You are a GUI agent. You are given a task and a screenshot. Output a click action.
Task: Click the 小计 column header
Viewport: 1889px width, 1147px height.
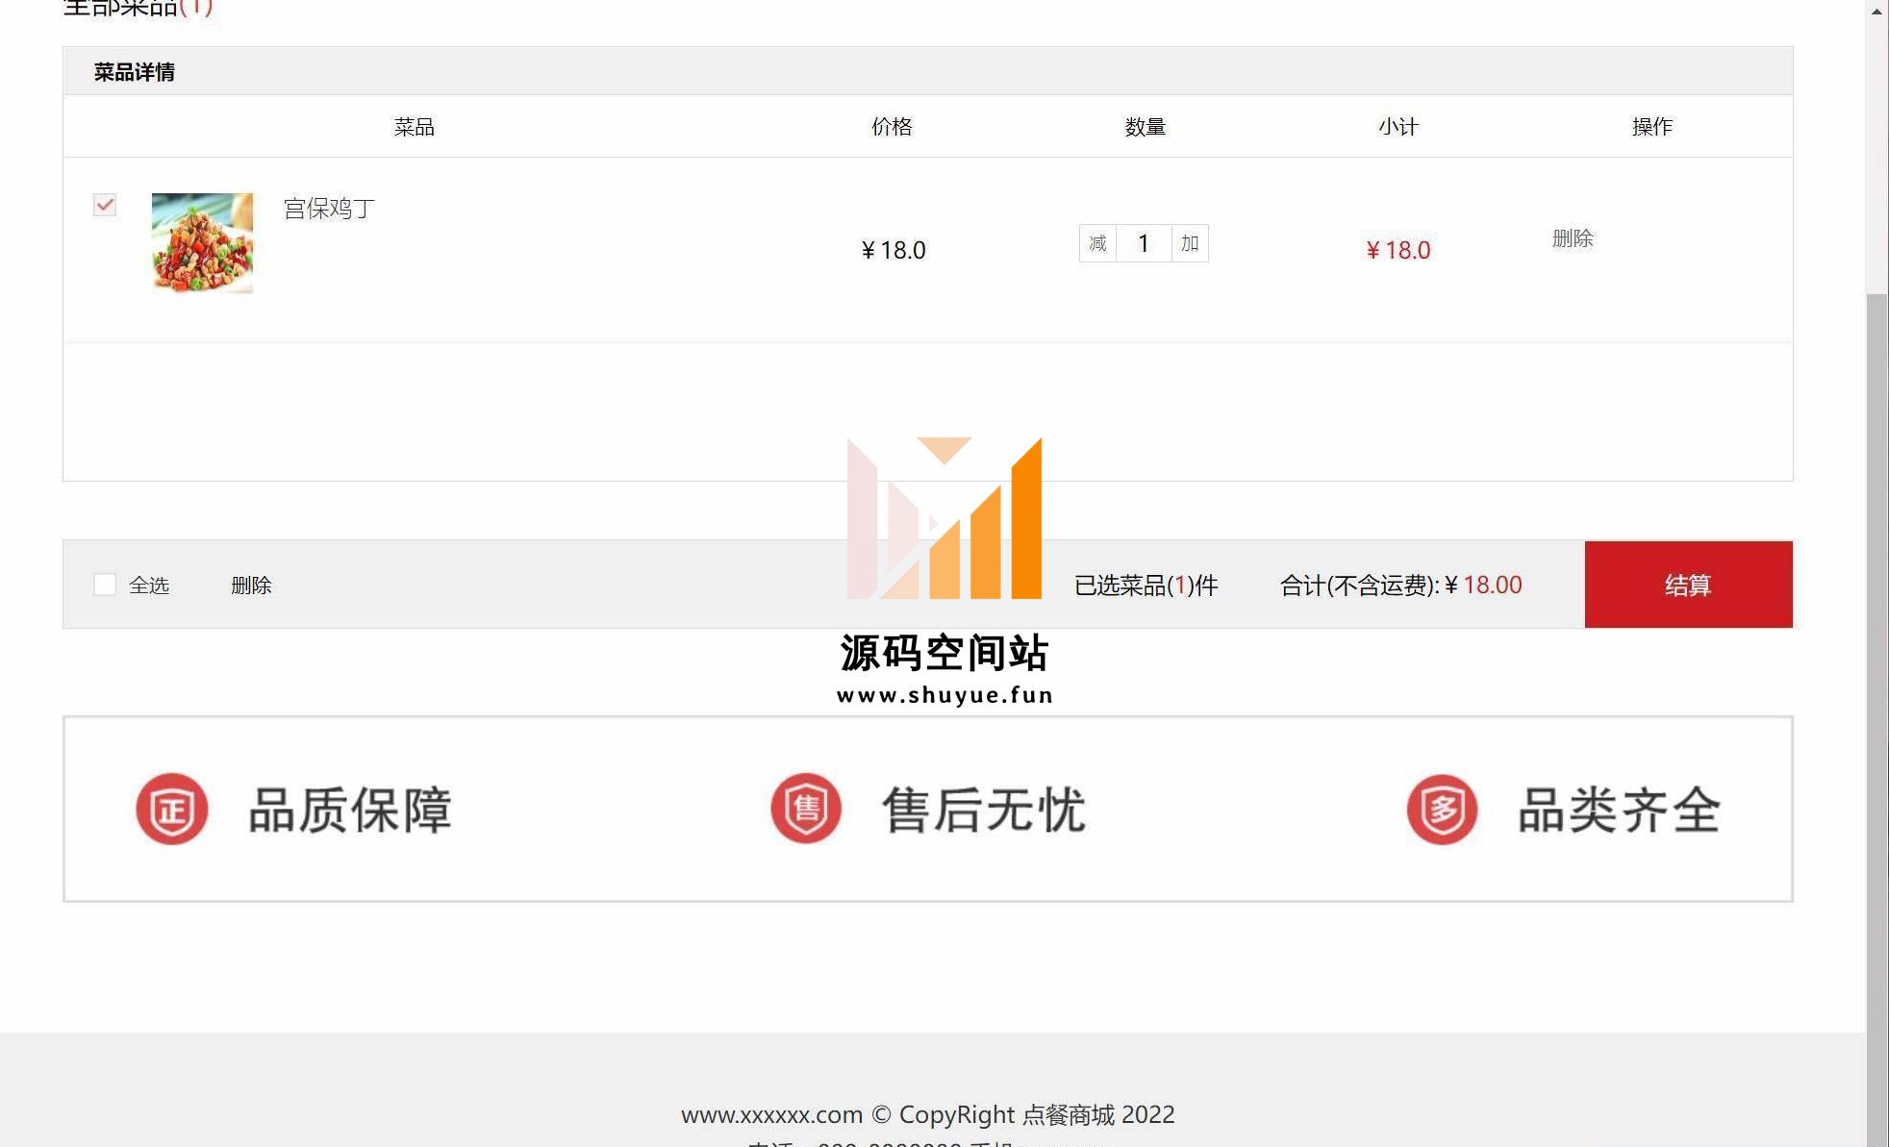point(1398,127)
